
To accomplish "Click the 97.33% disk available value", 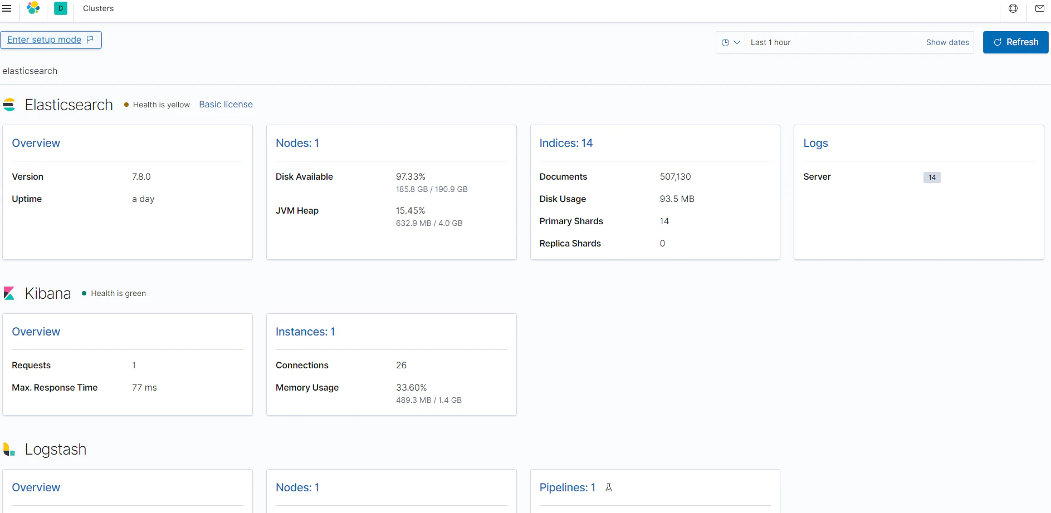I will pyautogui.click(x=410, y=176).
